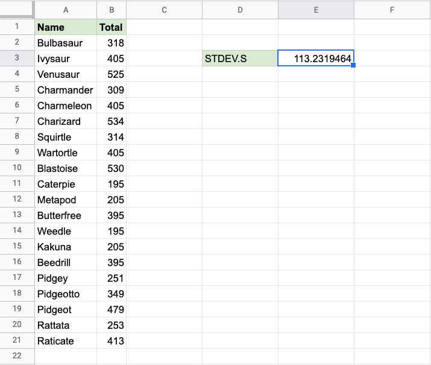431x365 pixels.
Task: Click the cell showing 113.2319464
Action: coord(316,59)
